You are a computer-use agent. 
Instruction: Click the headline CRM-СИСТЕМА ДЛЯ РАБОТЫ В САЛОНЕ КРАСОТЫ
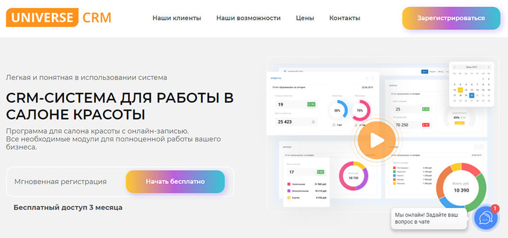point(120,106)
